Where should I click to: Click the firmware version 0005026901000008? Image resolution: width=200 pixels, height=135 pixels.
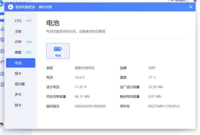pyautogui.click(x=90, y=106)
